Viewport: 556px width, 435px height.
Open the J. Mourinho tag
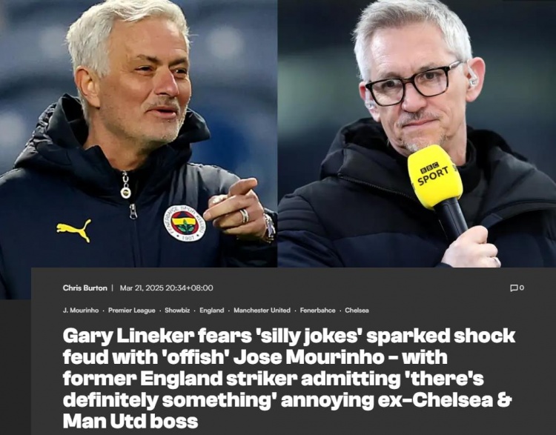(x=81, y=311)
